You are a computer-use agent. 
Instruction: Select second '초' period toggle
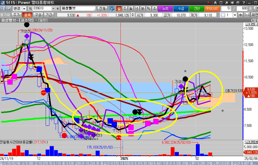[x=154, y=9]
